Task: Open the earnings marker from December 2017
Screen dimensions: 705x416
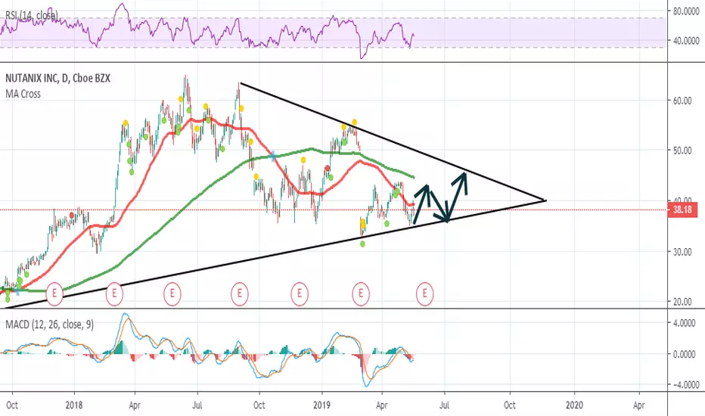Action: (x=54, y=293)
